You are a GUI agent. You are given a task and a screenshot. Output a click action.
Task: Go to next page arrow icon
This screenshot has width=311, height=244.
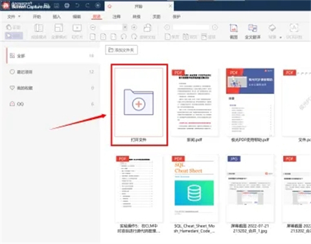(215, 27)
